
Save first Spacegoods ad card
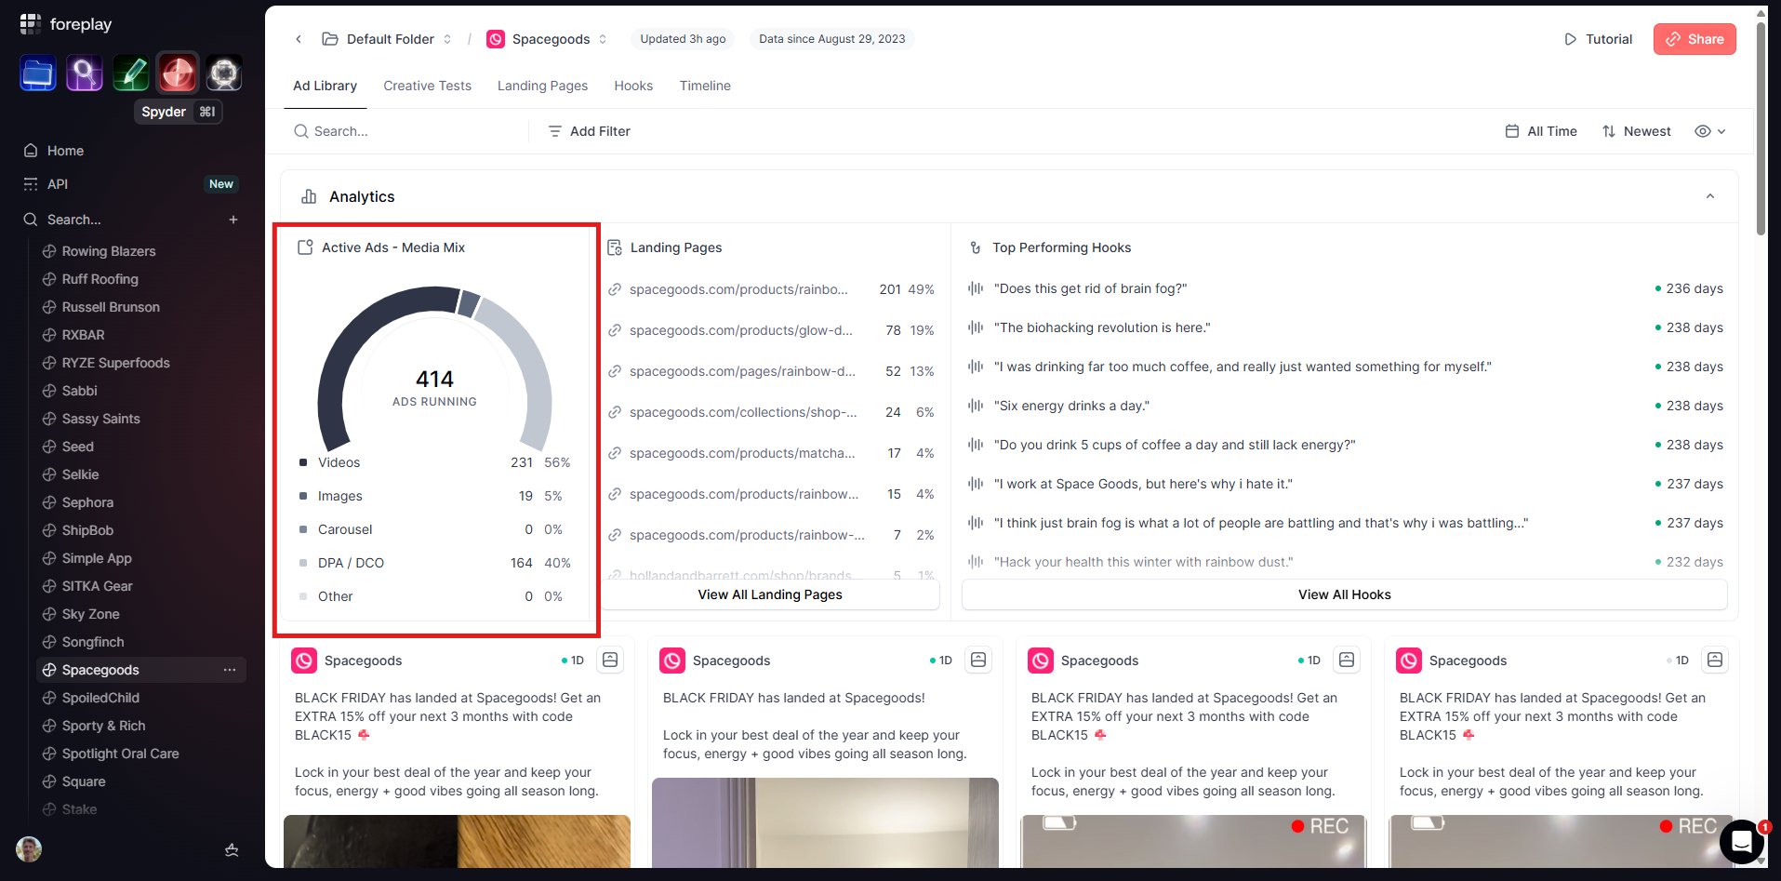click(610, 660)
